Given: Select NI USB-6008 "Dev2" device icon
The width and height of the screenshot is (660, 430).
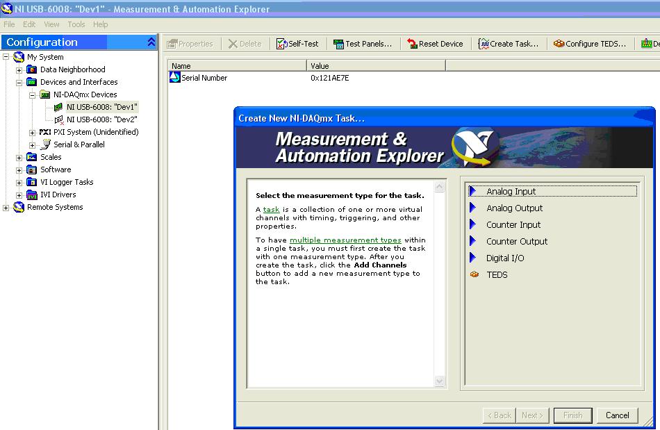Looking at the screenshot, I should (59, 119).
